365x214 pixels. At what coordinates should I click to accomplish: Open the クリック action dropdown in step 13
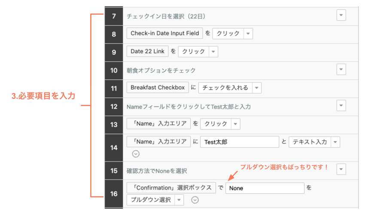point(235,124)
